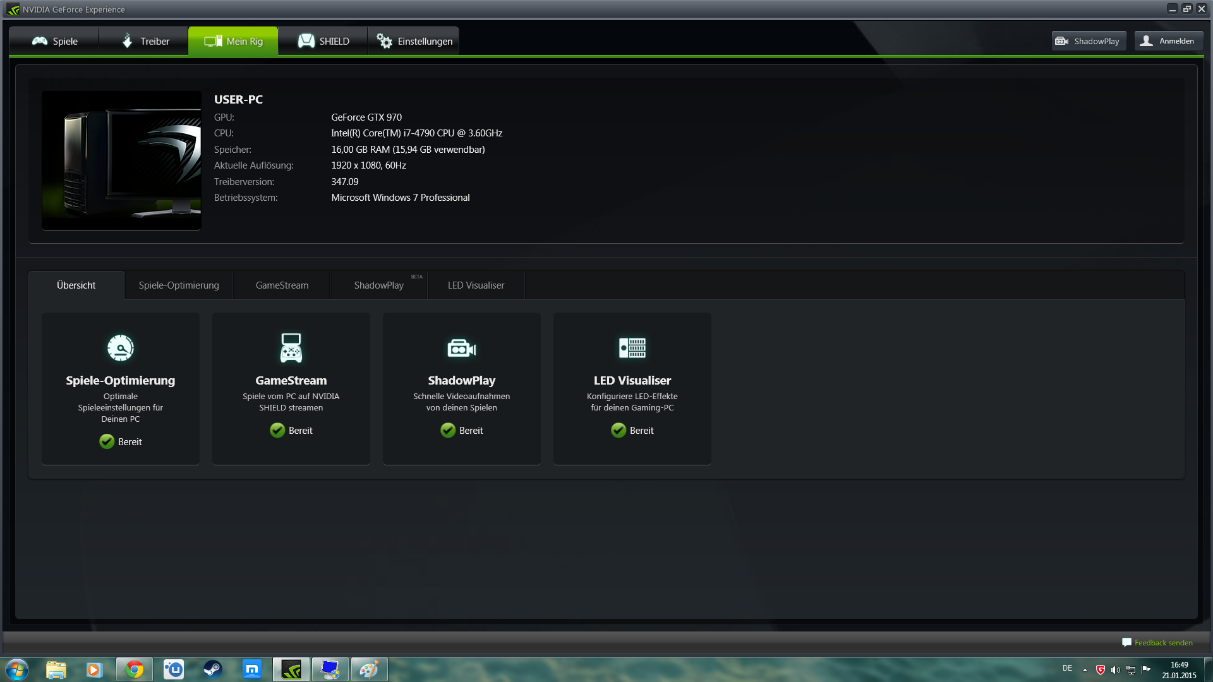Launch the media player from the taskbar

tap(94, 669)
